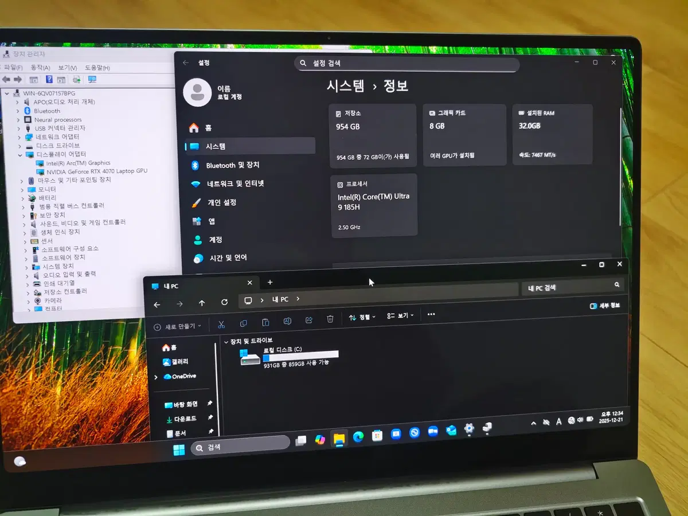
Task: Click the back arrow in the Settings window
Action: click(185, 62)
